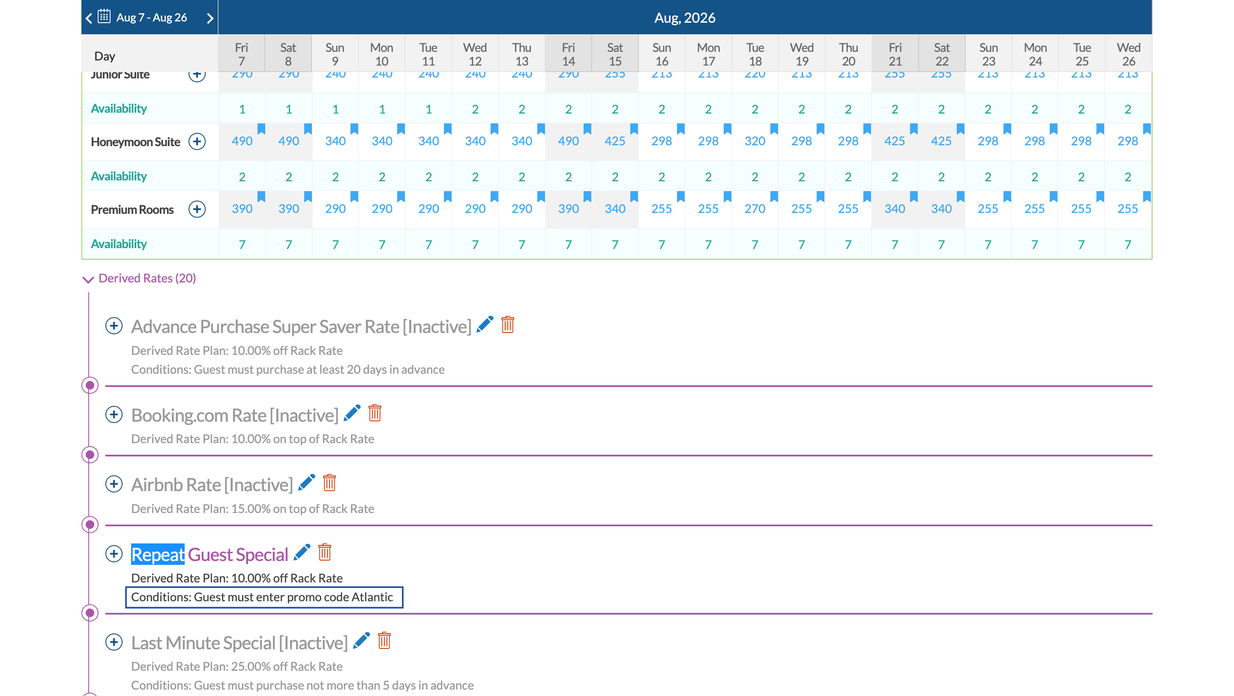Click bookmark flag on Premium Rooms Sun 23
This screenshot has width=1234, height=696.
[1007, 196]
